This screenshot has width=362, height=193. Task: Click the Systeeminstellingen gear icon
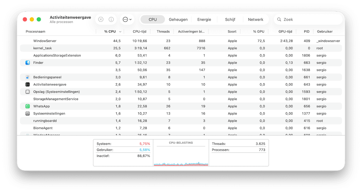(27, 113)
